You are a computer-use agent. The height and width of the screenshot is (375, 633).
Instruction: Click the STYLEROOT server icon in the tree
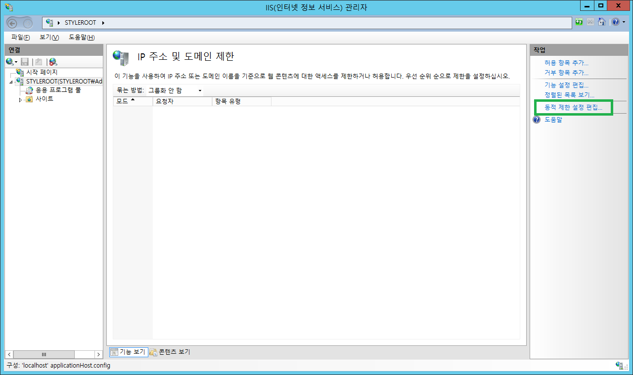(20, 81)
